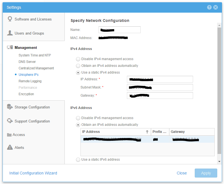Click the Name text field

coord(120,30)
